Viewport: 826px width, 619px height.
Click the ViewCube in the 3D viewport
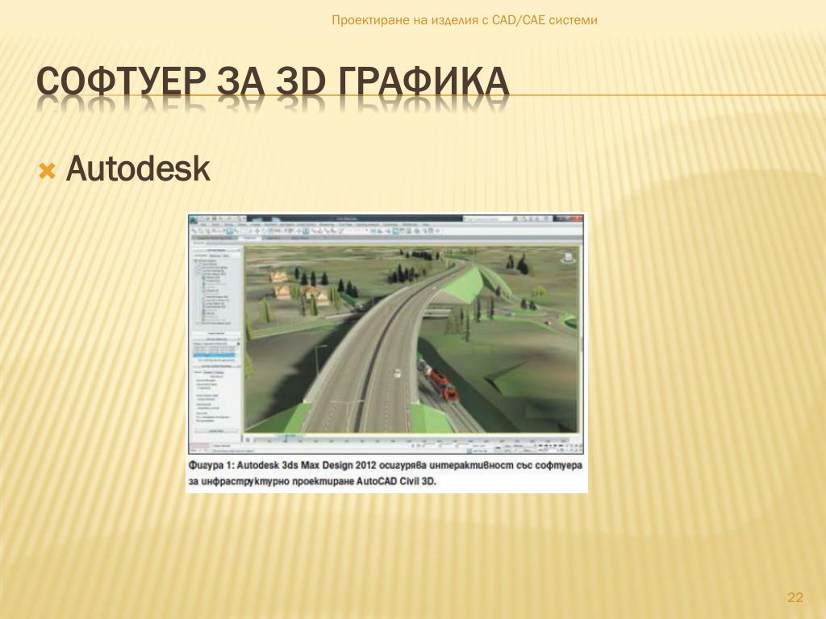pyautogui.click(x=567, y=257)
